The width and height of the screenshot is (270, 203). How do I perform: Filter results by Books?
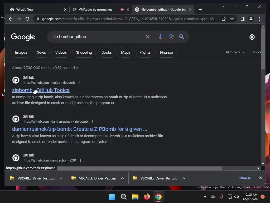(x=107, y=52)
